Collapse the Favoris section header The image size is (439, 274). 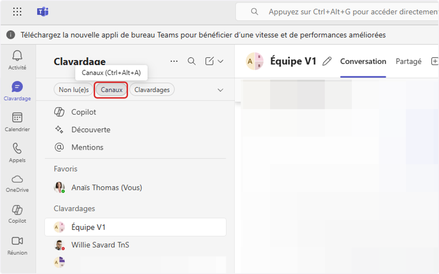pos(65,169)
